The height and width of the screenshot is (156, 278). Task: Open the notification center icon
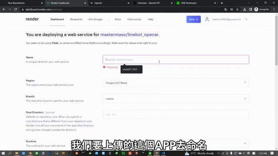coord(272,153)
